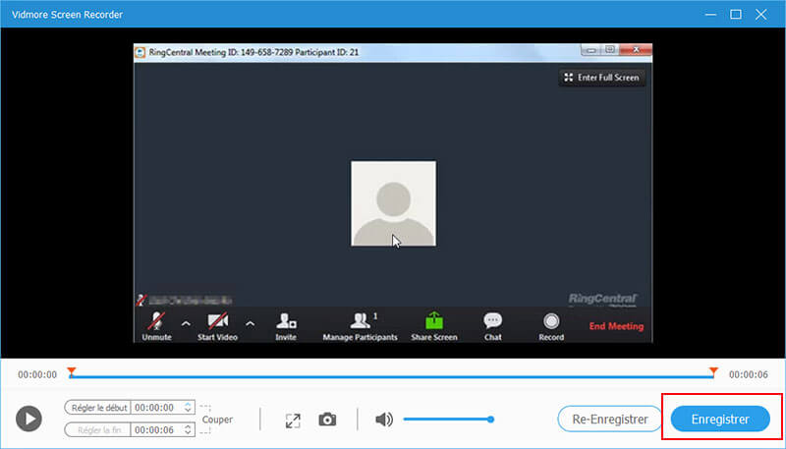Click the volume slider handle

[489, 420]
